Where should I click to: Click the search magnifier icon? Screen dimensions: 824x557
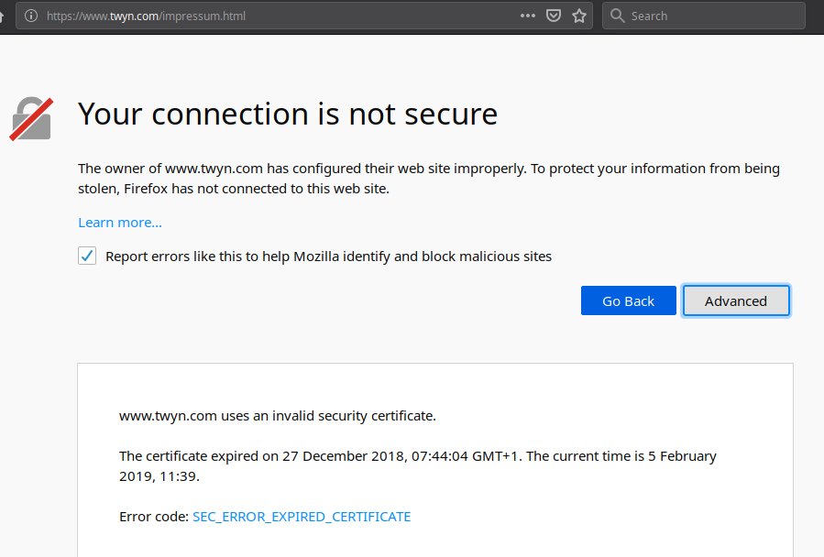pyautogui.click(x=618, y=16)
